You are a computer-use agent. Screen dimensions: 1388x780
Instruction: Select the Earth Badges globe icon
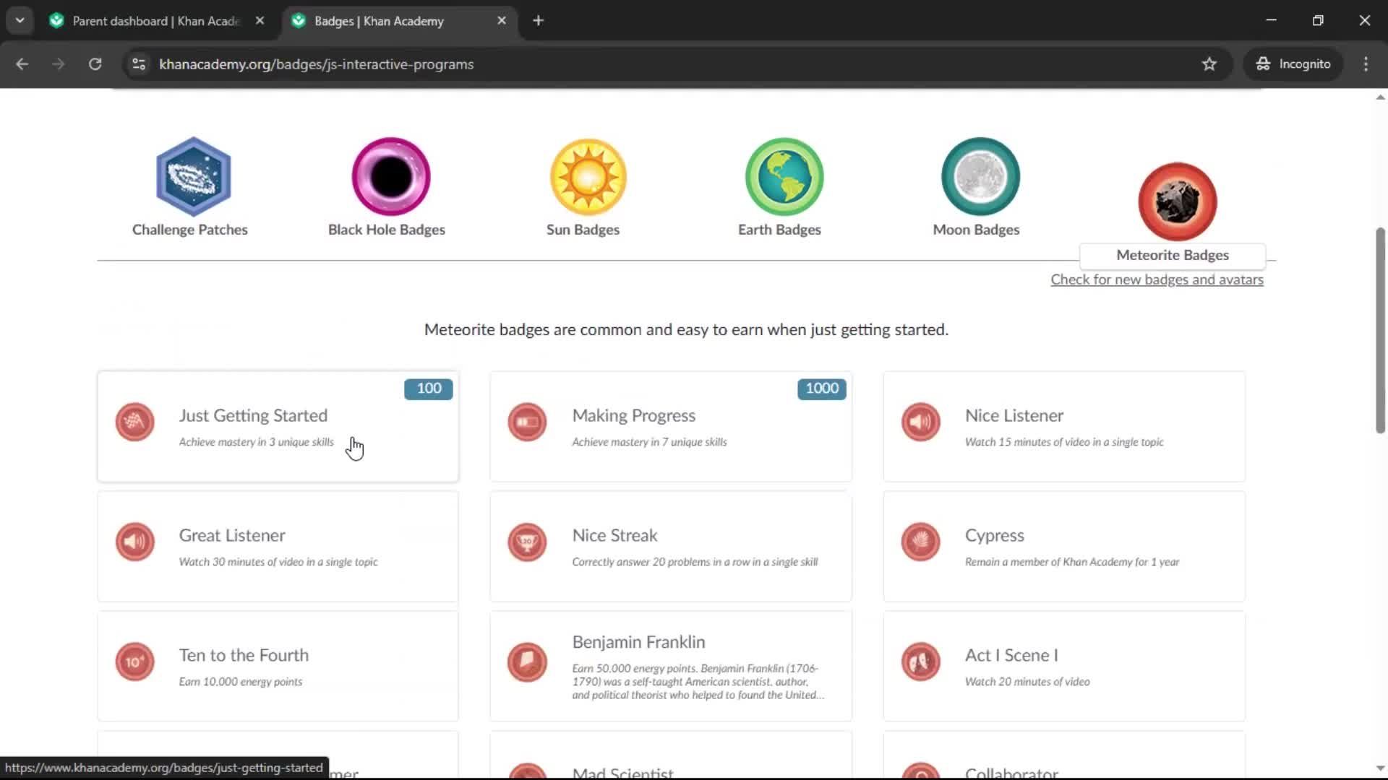784,177
